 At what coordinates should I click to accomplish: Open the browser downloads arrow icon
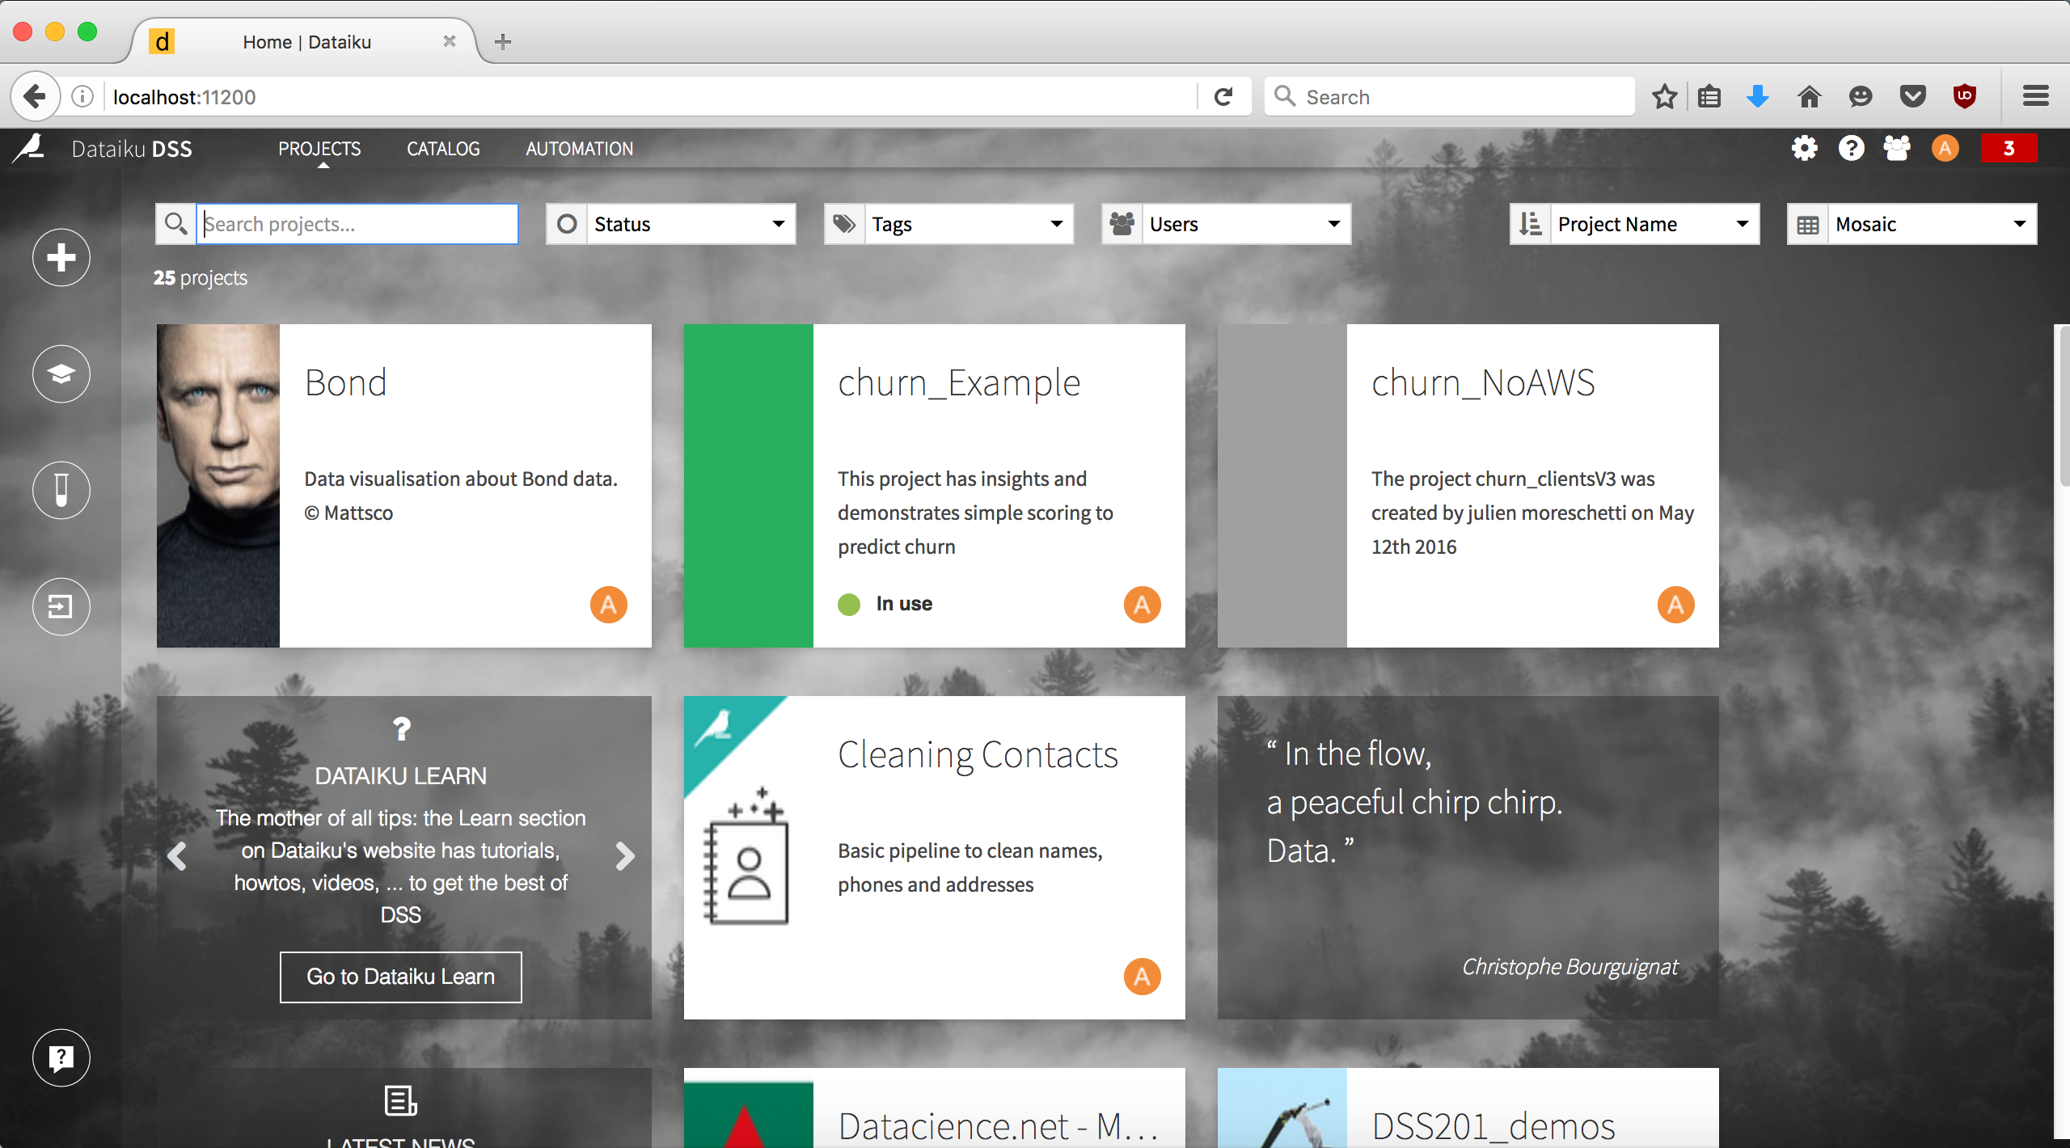1758,97
